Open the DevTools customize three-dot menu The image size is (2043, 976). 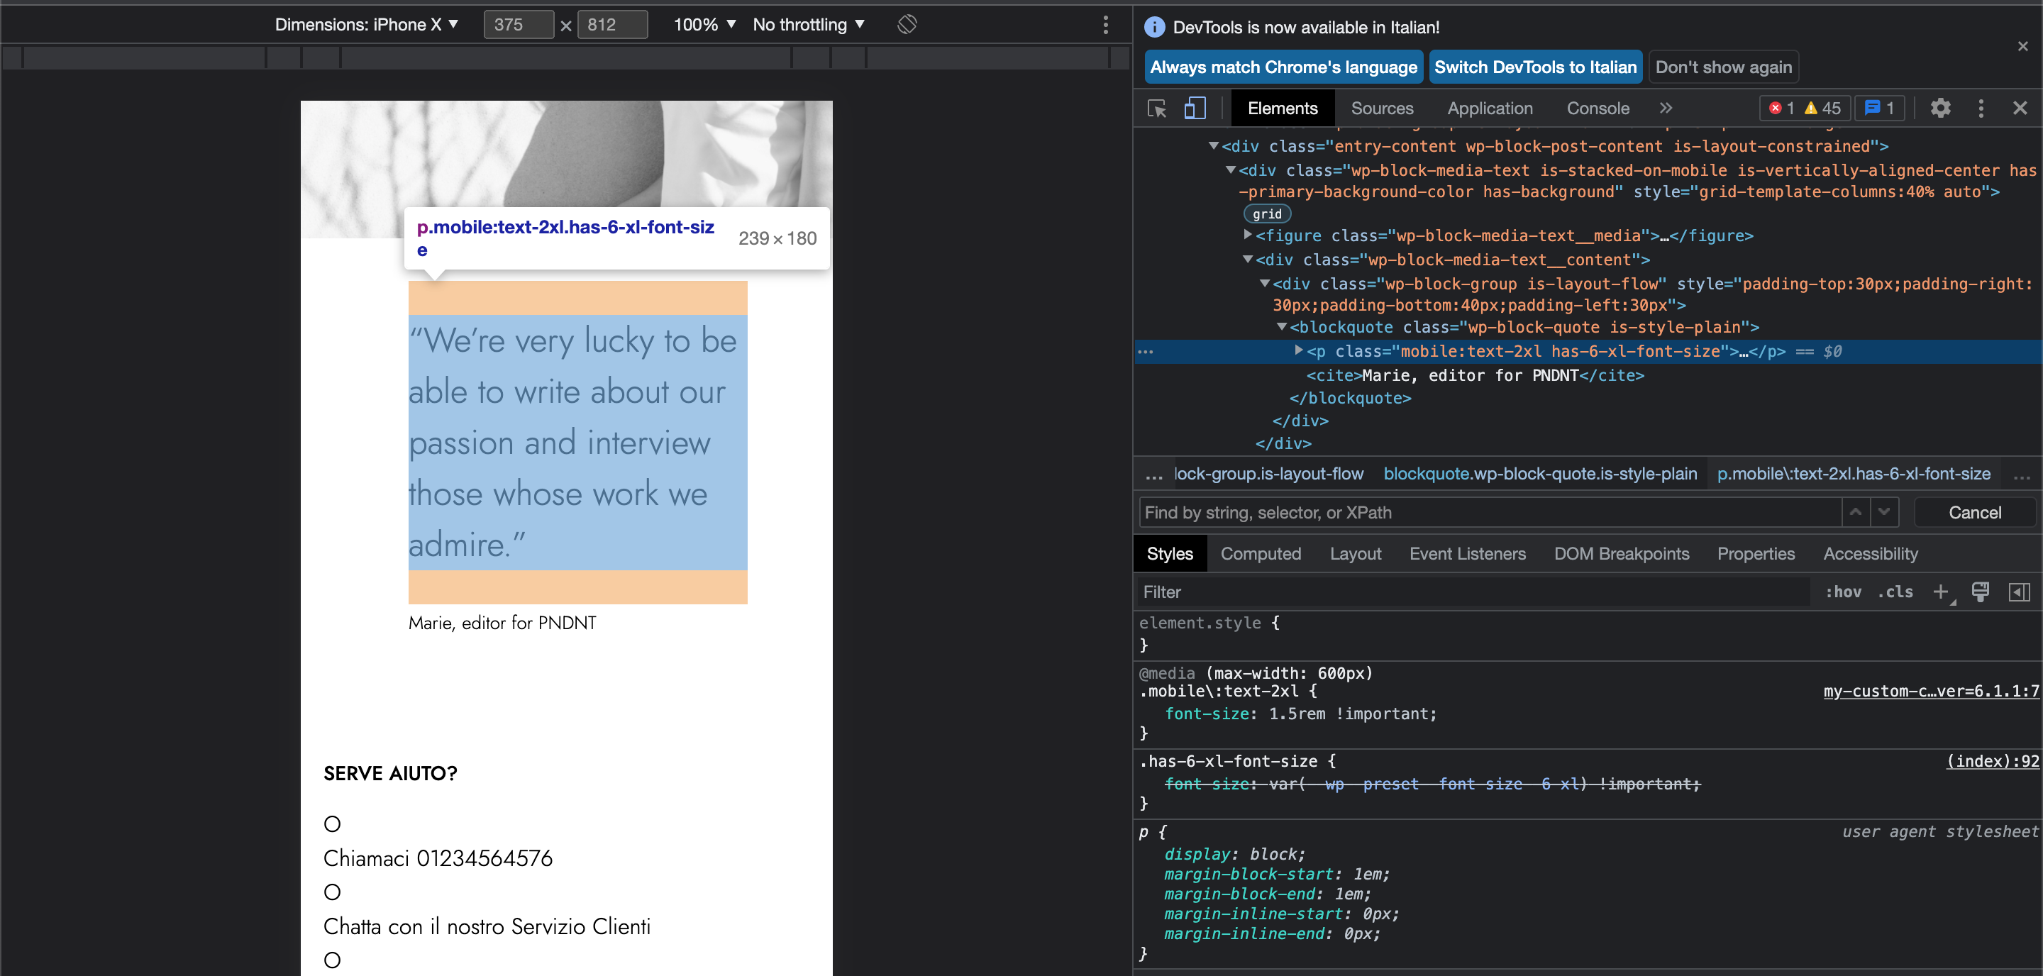coord(1981,109)
